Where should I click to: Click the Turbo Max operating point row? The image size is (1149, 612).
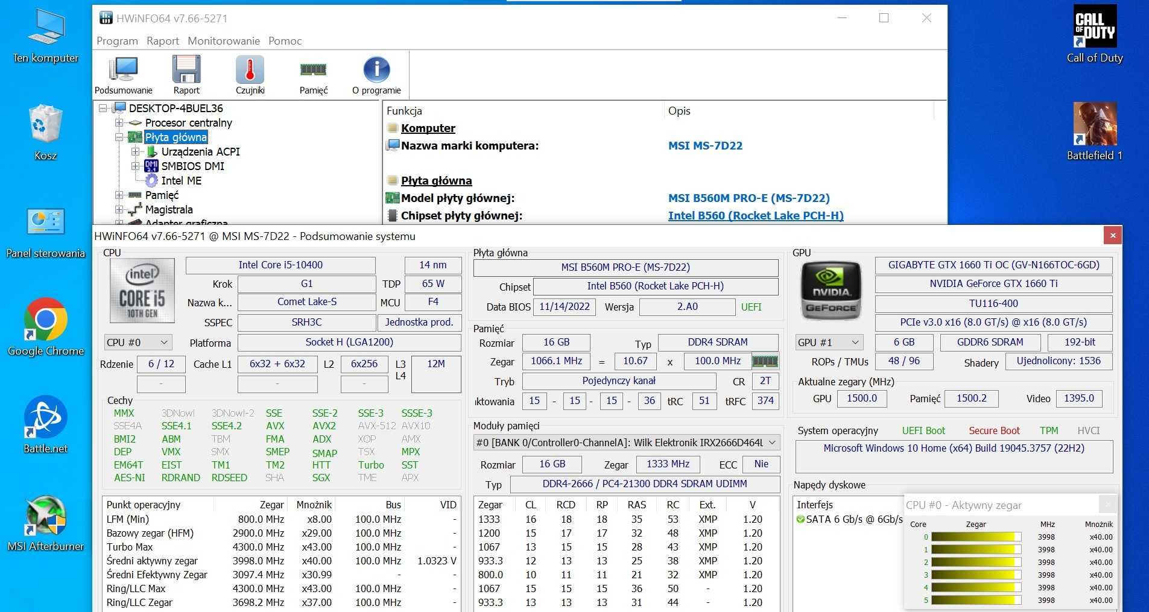[281, 547]
